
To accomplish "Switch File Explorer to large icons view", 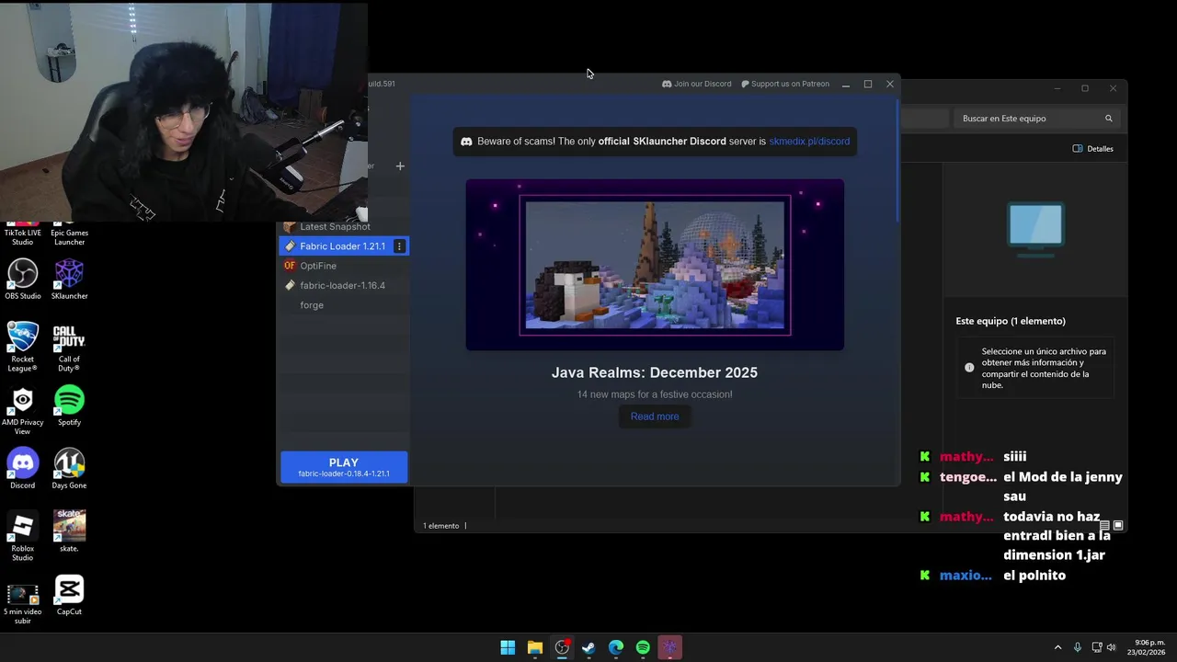I will coord(1118,526).
